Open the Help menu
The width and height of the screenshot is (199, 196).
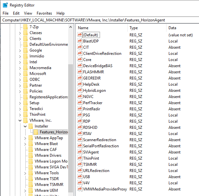pos(60,13)
